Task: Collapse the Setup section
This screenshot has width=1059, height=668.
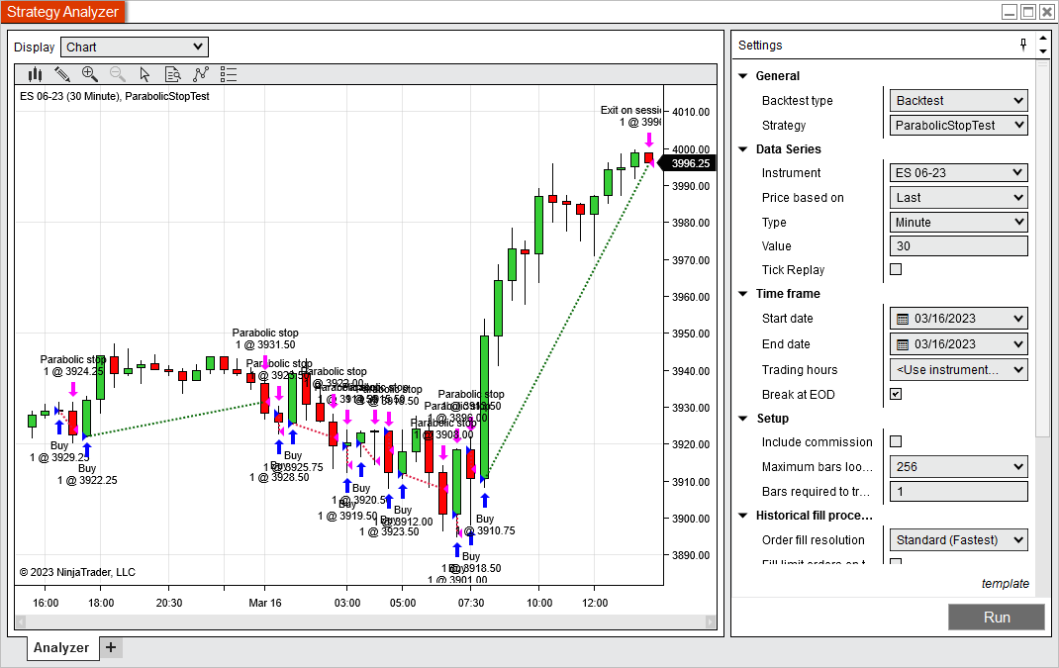Action: 743,418
